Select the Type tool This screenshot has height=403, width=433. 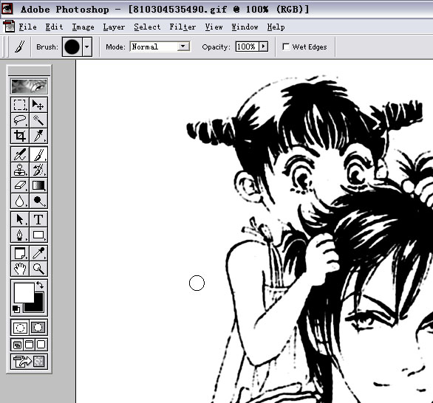pos(38,219)
